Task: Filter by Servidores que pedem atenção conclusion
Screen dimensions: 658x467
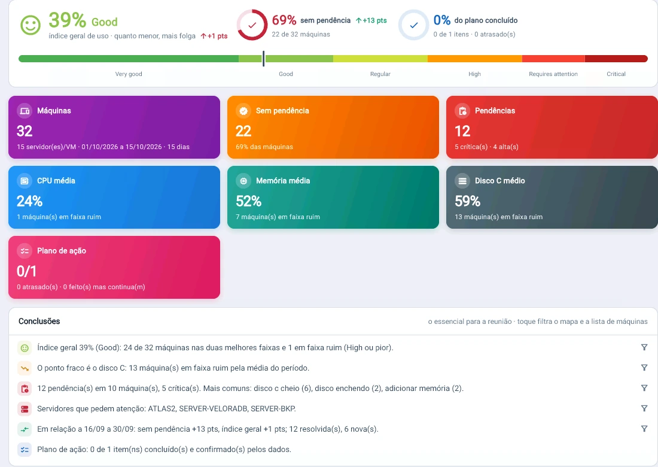Action: (x=644, y=408)
